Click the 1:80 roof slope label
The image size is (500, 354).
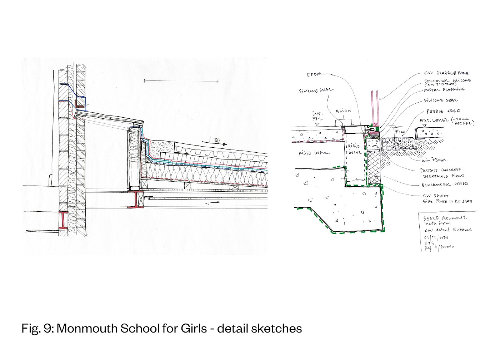click(x=214, y=140)
